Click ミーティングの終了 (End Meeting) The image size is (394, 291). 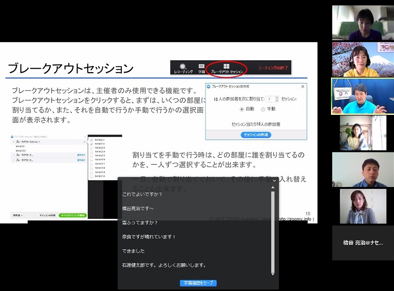coord(274,67)
